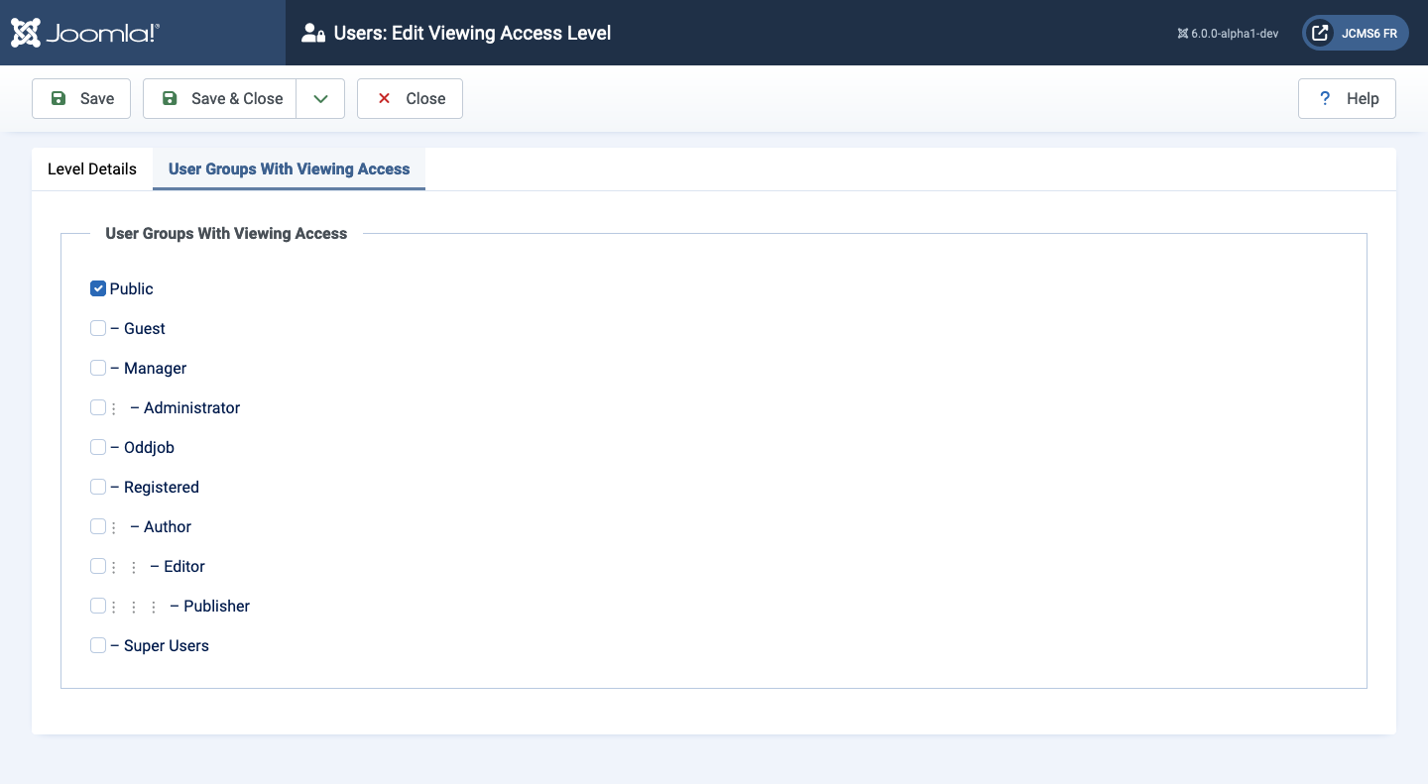Screen dimensions: 1428x784
Task: Click the question mark Help icon
Action: [x=1325, y=98]
